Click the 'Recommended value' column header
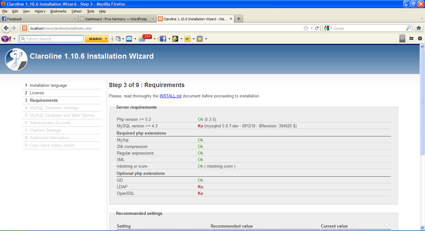Screen dimensions: 425x231 [232, 226]
